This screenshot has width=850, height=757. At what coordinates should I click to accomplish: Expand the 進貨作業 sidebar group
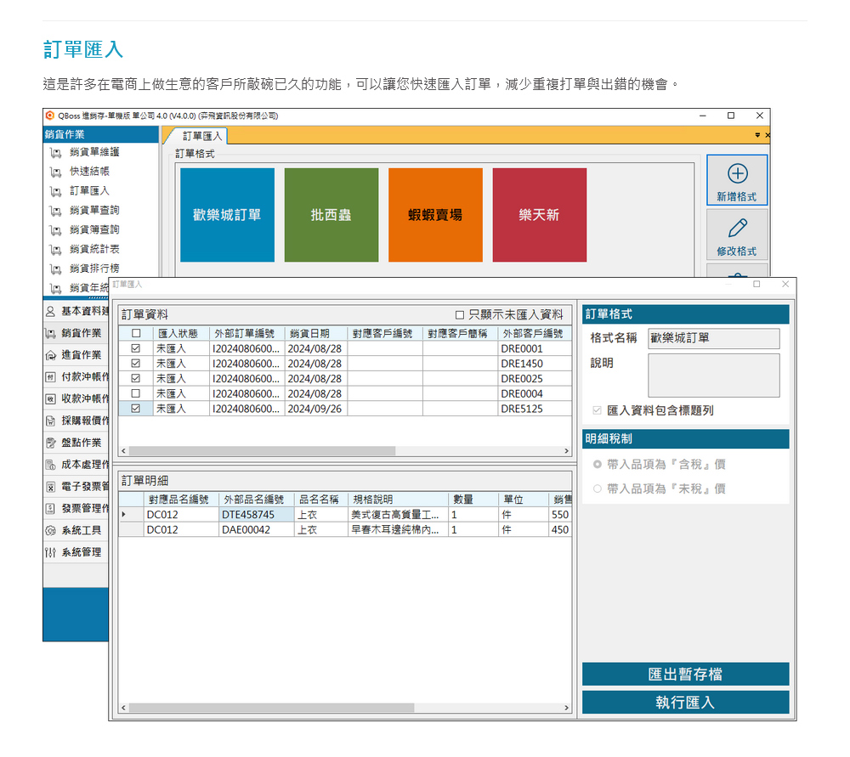pyautogui.click(x=81, y=355)
